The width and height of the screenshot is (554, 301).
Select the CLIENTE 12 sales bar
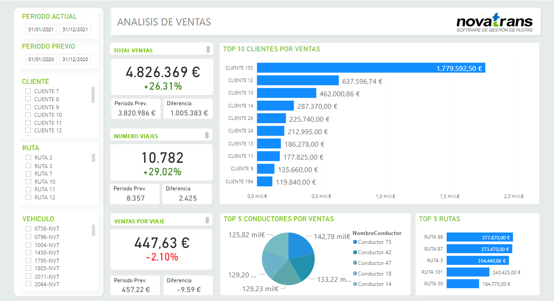[298, 81]
